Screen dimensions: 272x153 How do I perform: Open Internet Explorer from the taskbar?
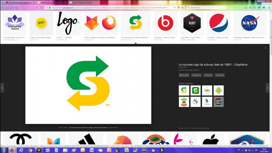(x=21, y=150)
